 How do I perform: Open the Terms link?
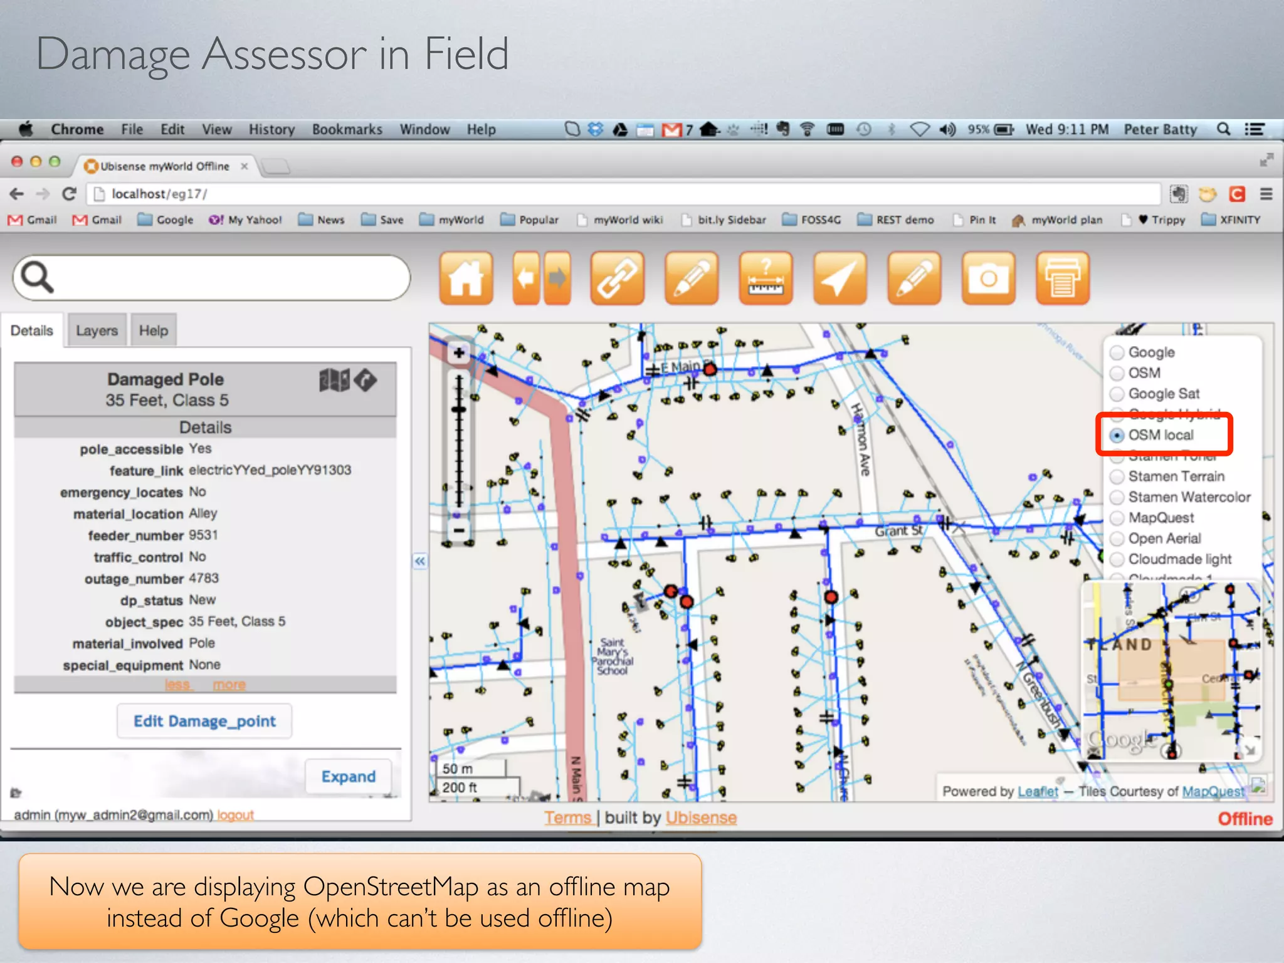568,818
